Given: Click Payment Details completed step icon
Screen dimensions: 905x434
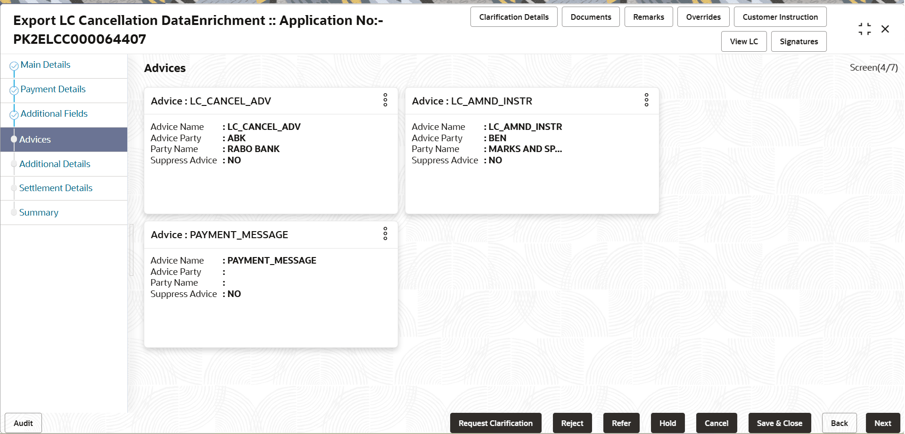Looking at the screenshot, I should pos(14,90).
